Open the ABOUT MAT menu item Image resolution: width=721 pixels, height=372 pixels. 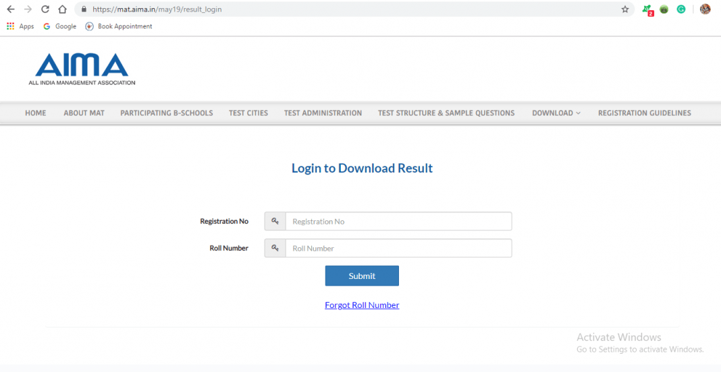84,113
